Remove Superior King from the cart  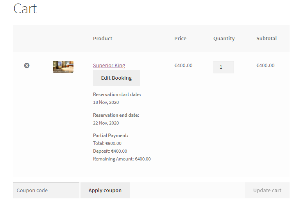27,66
